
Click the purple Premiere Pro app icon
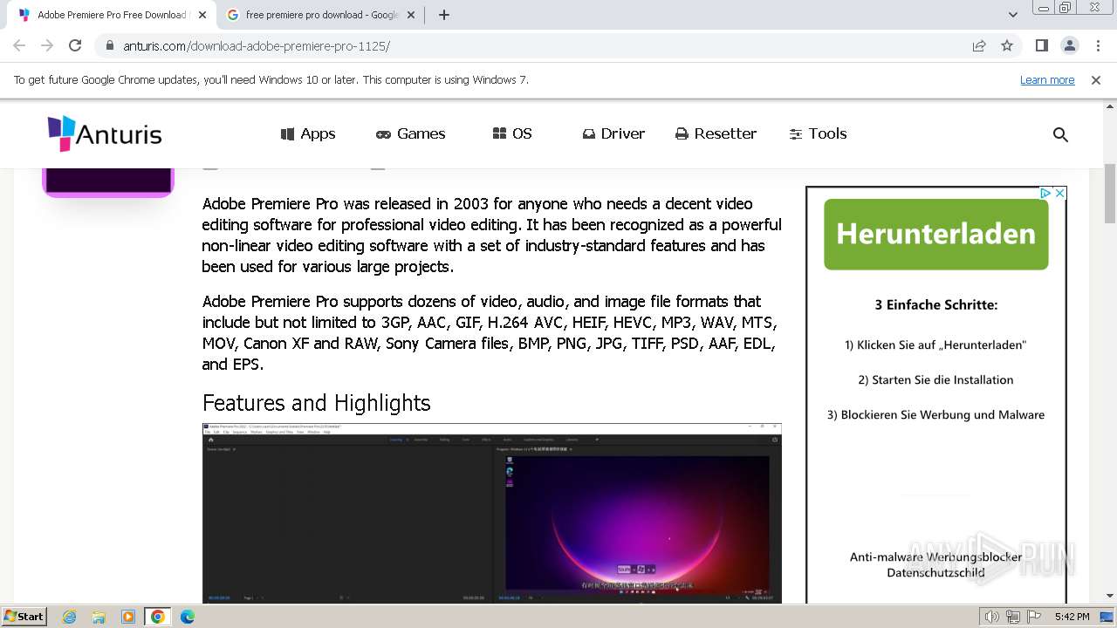[x=108, y=181]
